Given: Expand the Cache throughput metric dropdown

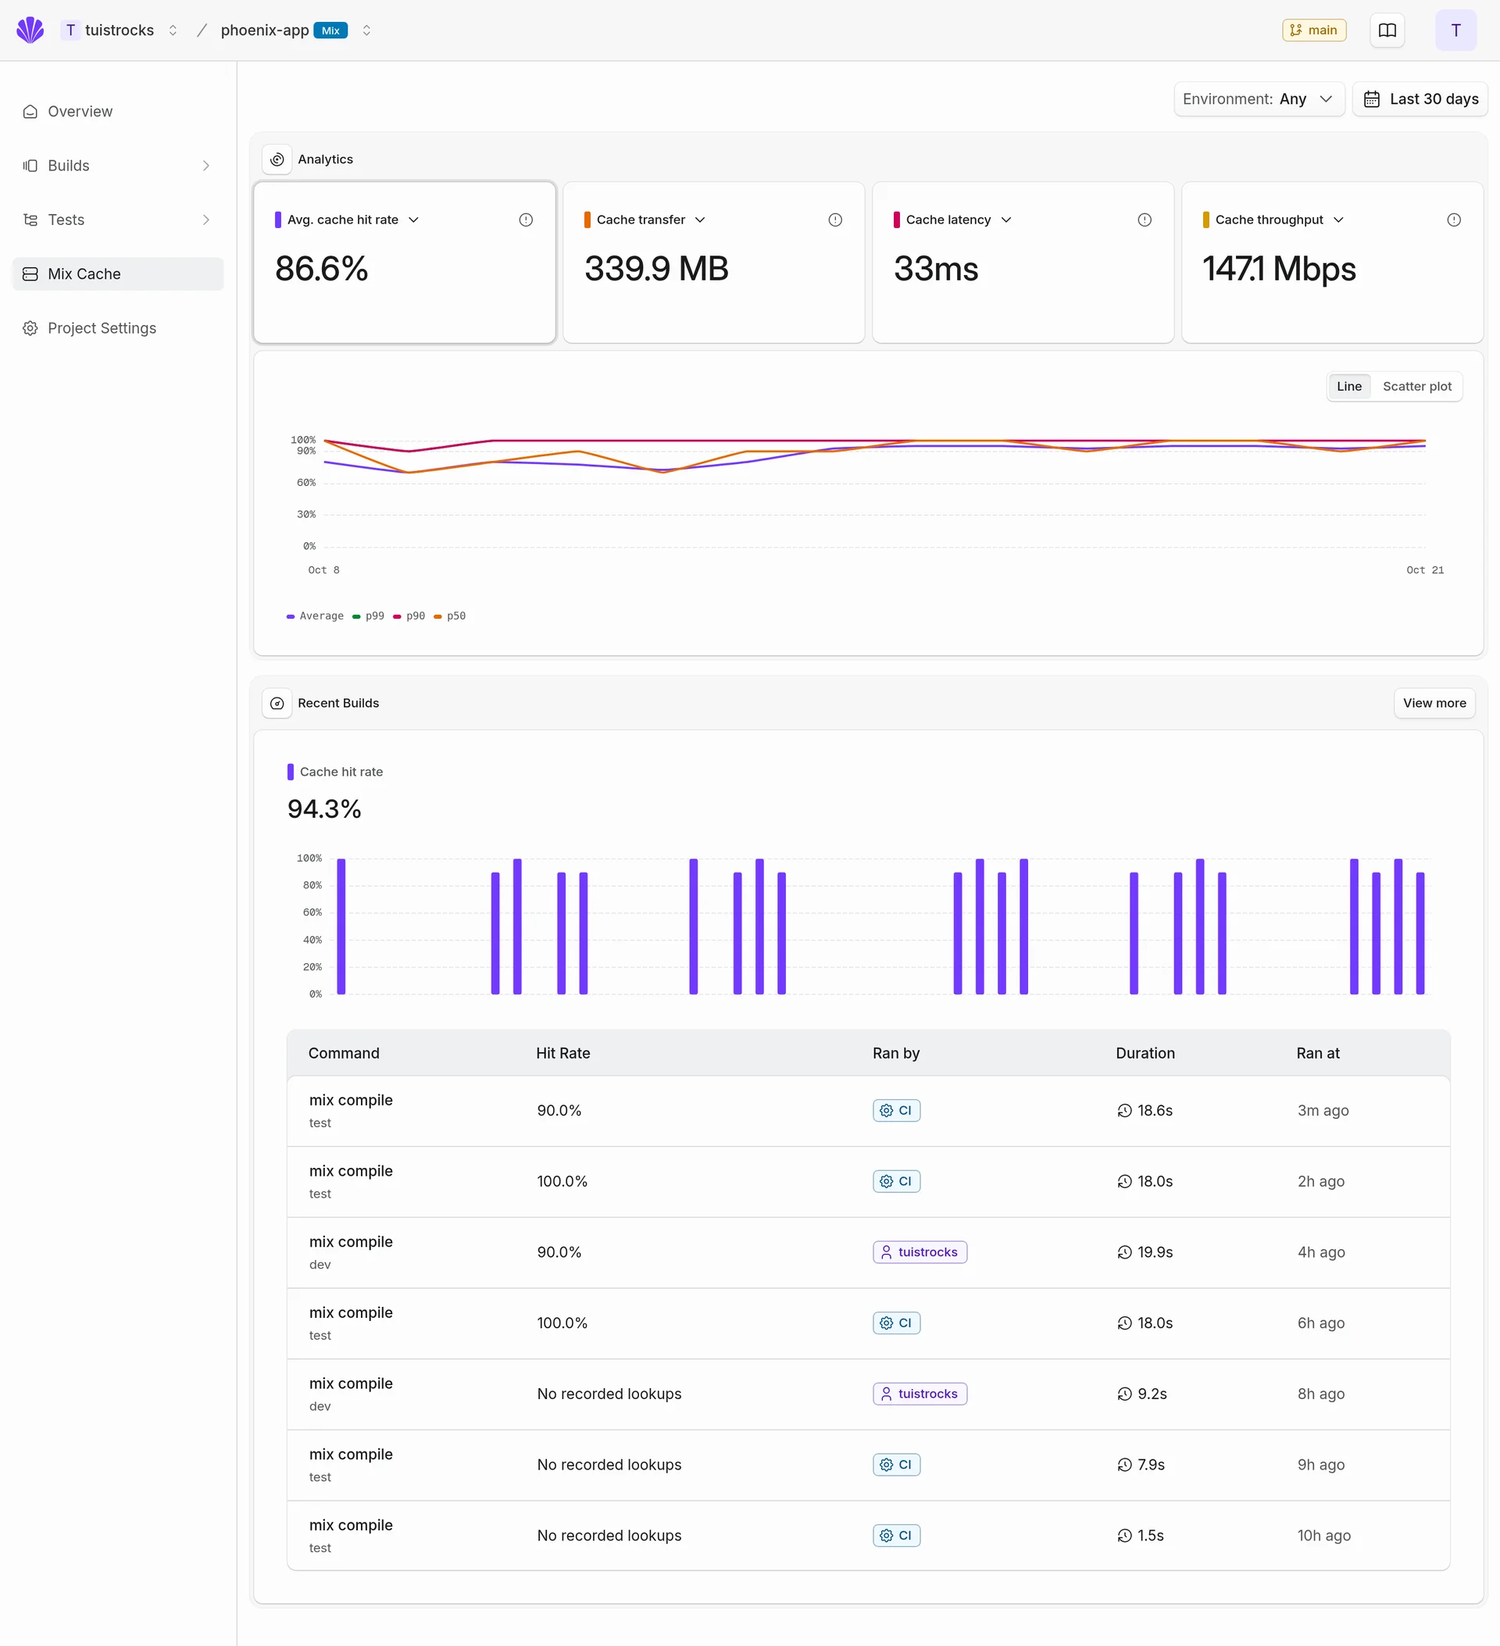Looking at the screenshot, I should 1338,220.
